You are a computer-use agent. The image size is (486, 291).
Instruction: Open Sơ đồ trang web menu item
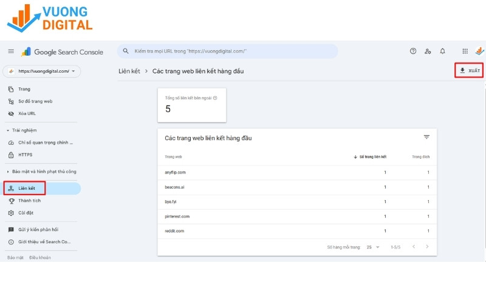35,101
